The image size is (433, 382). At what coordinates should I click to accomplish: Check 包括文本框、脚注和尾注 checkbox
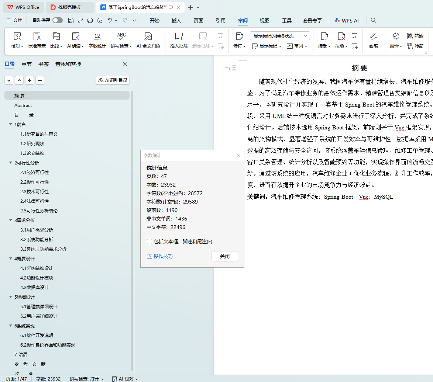point(150,242)
